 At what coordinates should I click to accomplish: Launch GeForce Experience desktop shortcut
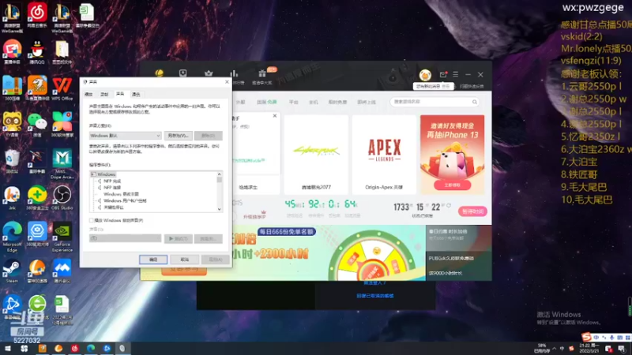[x=62, y=237]
